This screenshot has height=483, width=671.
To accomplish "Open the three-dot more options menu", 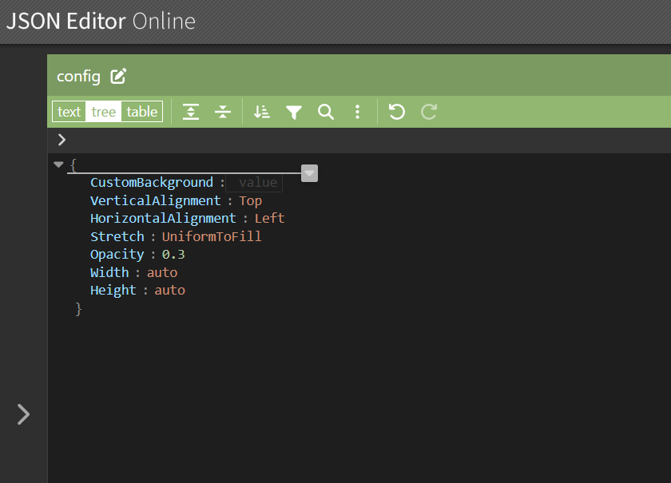I will tap(357, 112).
